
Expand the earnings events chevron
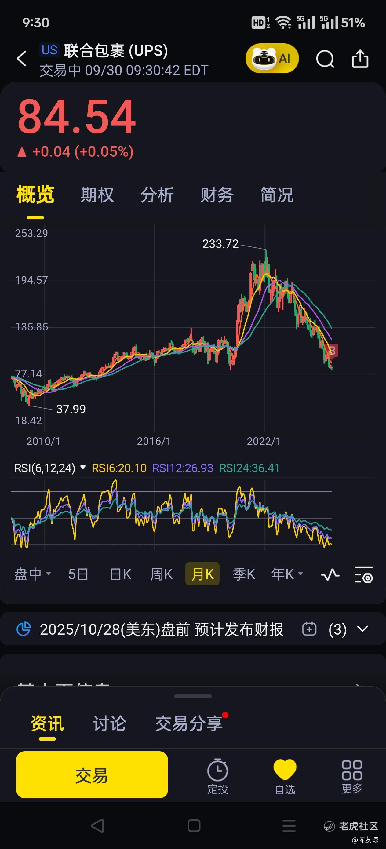362,629
